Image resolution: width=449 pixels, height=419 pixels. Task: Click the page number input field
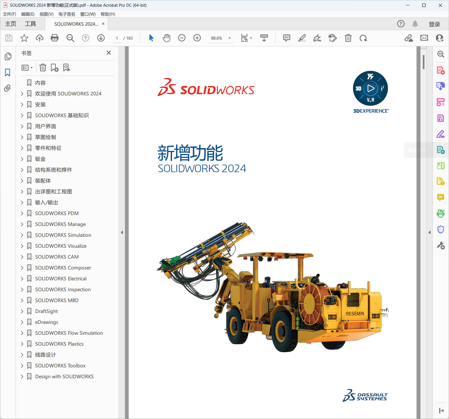(117, 38)
